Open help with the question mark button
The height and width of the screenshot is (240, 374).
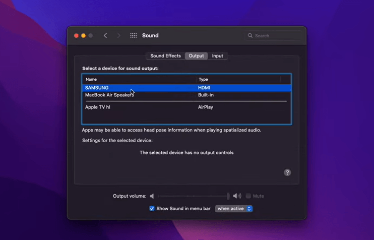(x=287, y=172)
